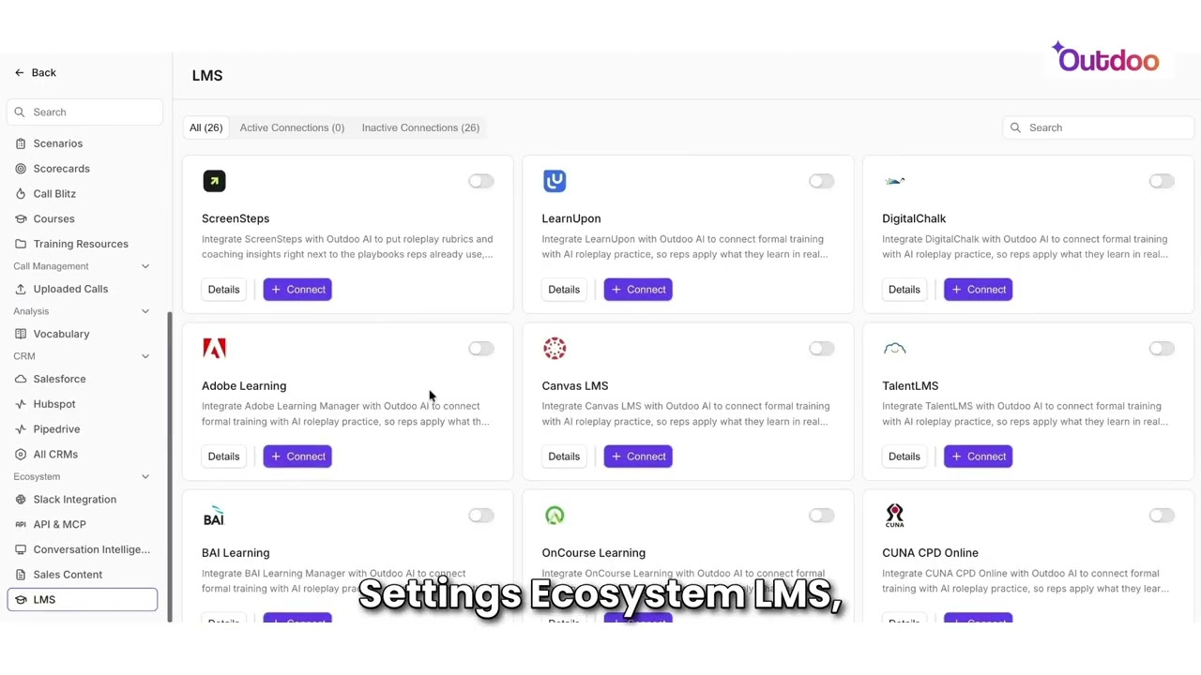Click the Adobe Learning logo icon
Viewport: 1201px width, 675px height.
point(214,349)
